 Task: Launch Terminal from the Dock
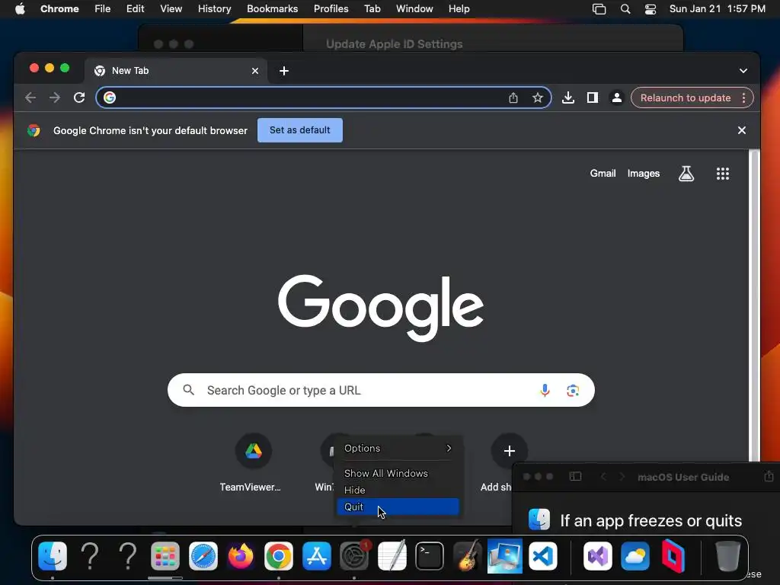(x=430, y=555)
